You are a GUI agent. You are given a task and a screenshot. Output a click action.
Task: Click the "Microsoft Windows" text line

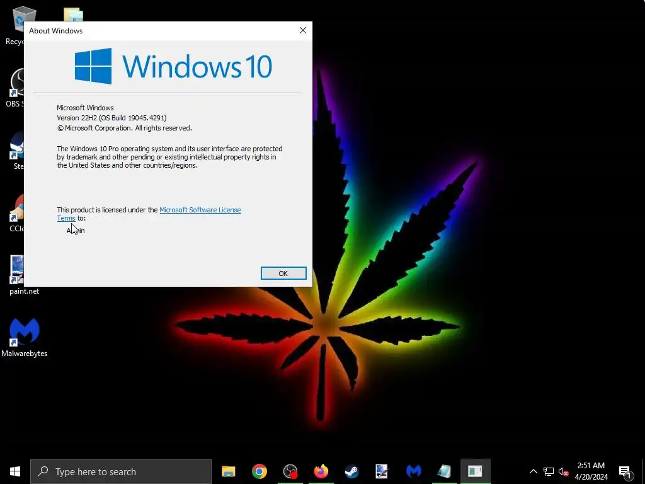[85, 108]
